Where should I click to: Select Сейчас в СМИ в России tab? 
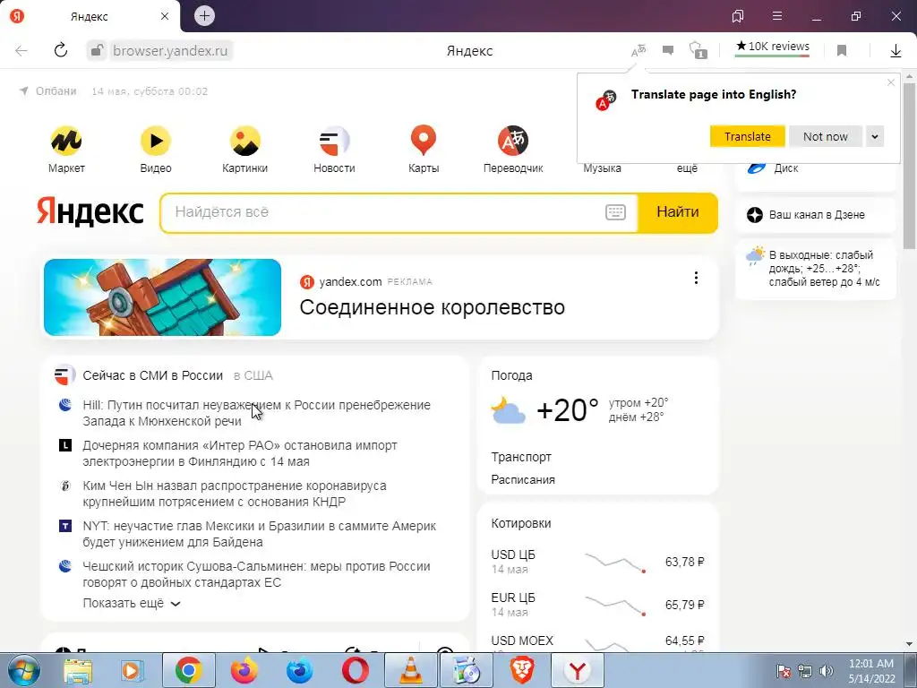point(152,375)
